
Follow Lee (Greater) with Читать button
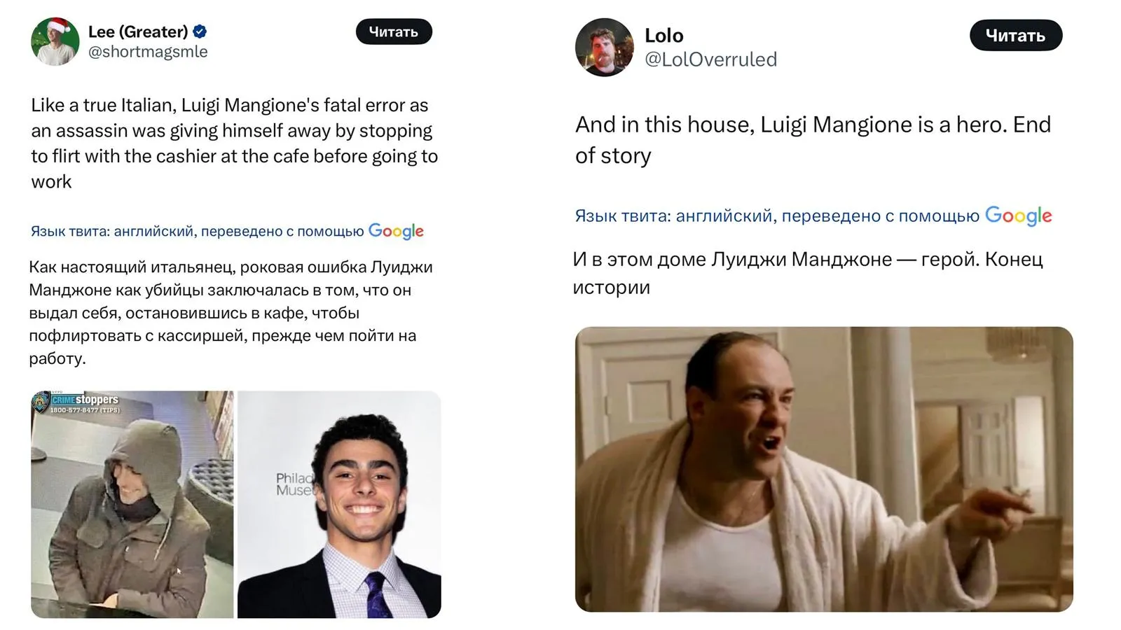394,31
